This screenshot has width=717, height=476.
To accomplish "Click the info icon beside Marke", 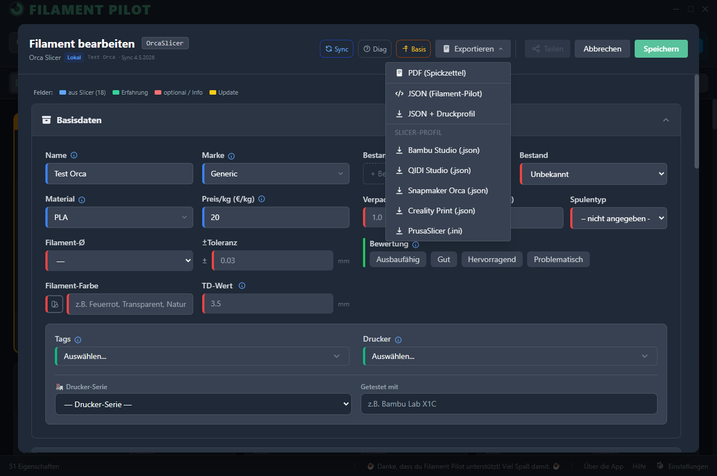I will [231, 156].
